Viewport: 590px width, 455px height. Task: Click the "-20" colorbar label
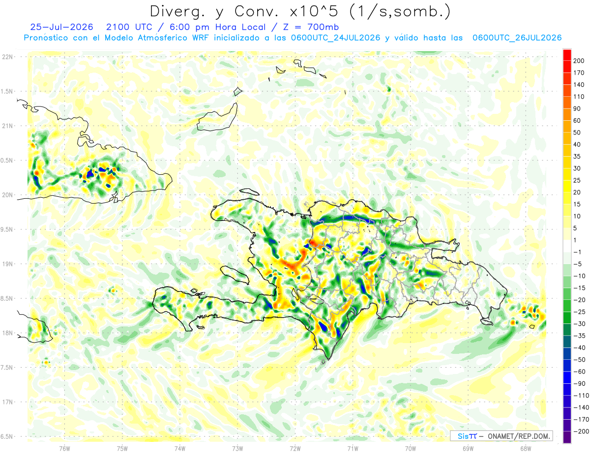pyautogui.click(x=579, y=300)
